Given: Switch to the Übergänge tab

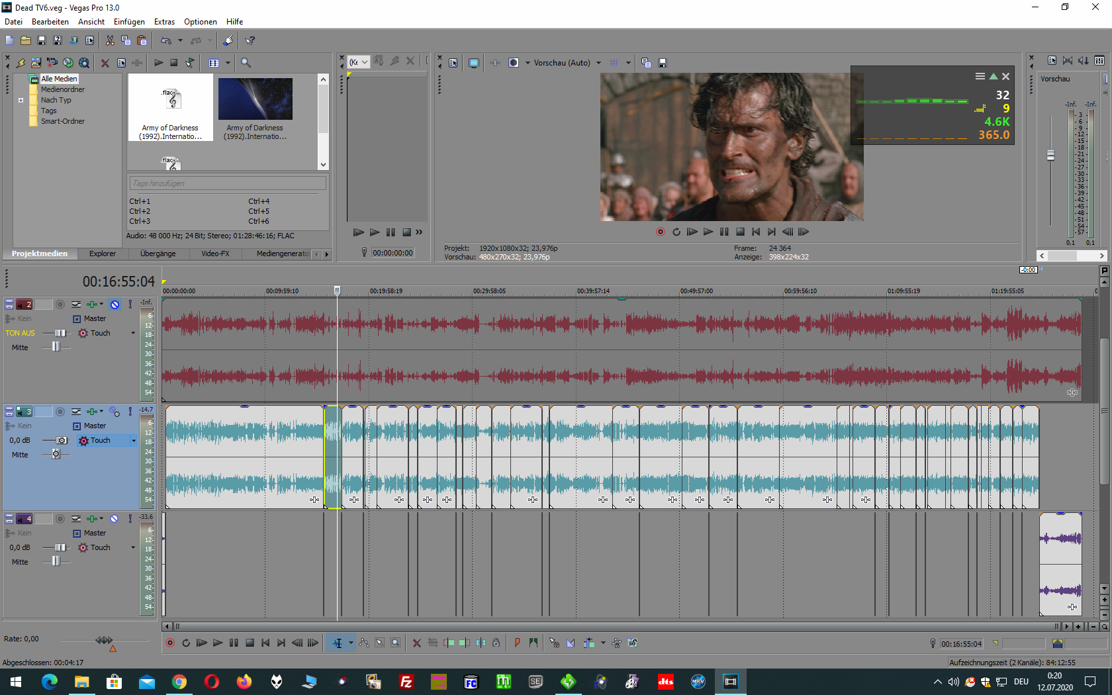Looking at the screenshot, I should click(x=158, y=254).
